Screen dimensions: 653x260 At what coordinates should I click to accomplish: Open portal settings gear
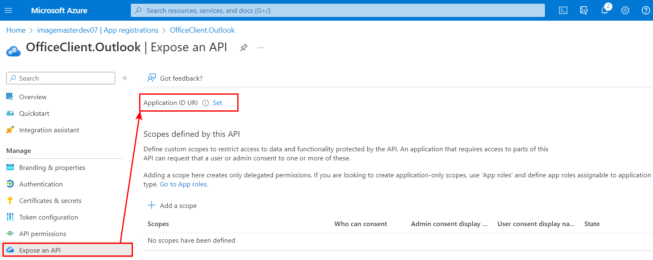point(625,10)
